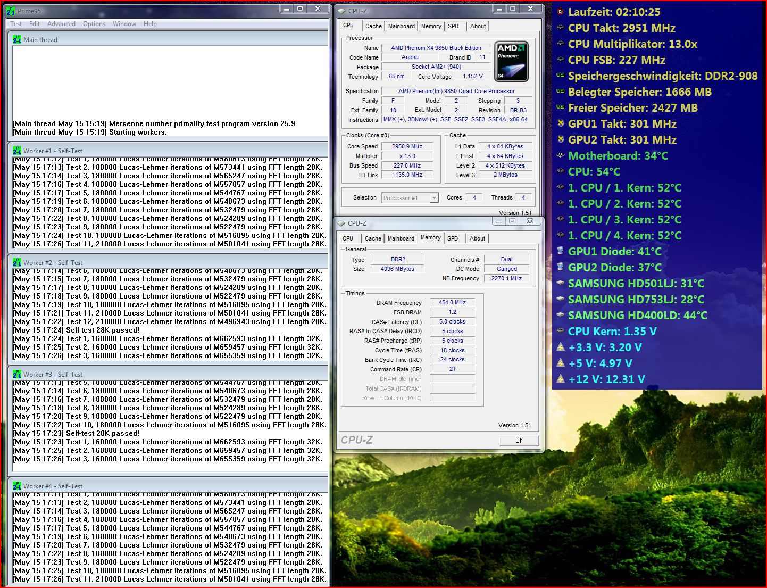Click the NB Frequency value 2270.1 MHz
767x588 pixels.
(x=506, y=278)
